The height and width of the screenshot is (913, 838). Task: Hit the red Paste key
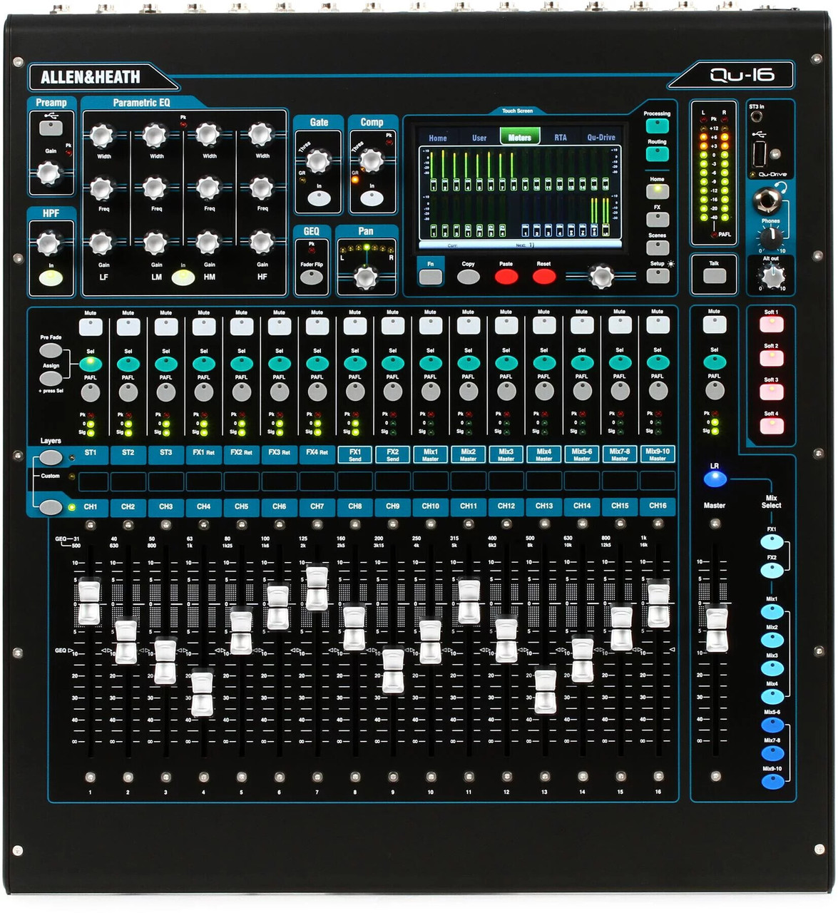click(506, 276)
